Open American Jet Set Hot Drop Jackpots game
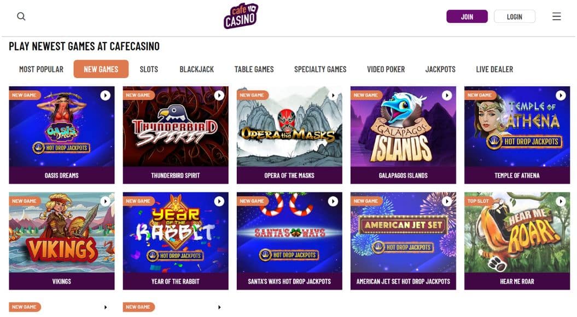The image size is (577, 317). pyautogui.click(x=403, y=241)
